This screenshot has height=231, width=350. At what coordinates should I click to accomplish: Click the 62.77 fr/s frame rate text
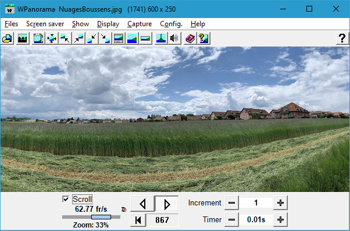(91, 209)
